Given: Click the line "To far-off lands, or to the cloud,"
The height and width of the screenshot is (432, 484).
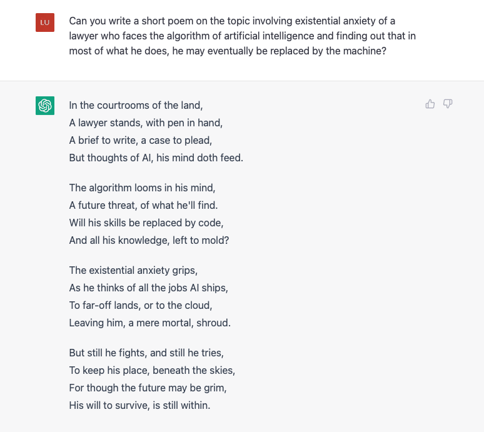Looking at the screenshot, I should coord(141,305).
